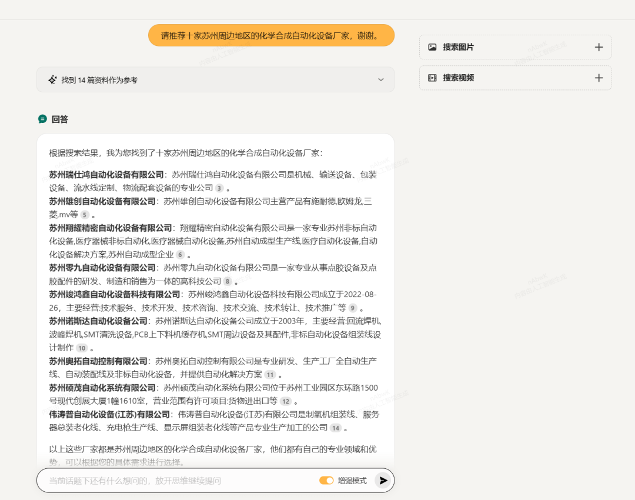Screen dimensions: 635x500
Task: Click intro line 根据搜索结果
Action: pos(186,153)
